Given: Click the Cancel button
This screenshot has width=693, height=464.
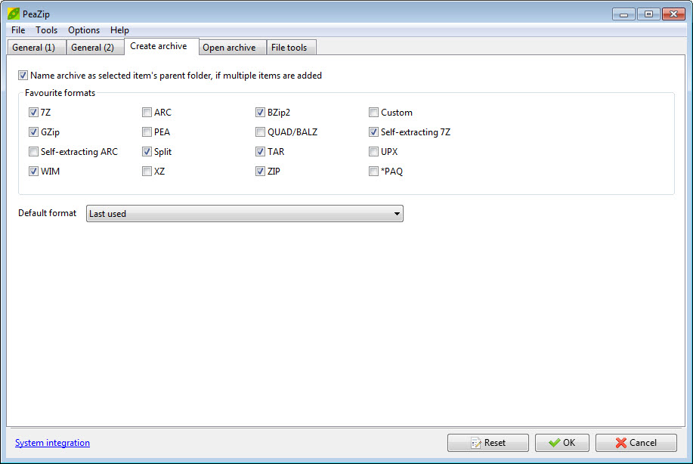Looking at the screenshot, I should click(636, 442).
